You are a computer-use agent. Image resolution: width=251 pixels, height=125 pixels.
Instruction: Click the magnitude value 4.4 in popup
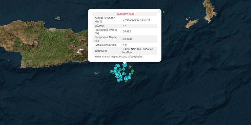[124, 26]
